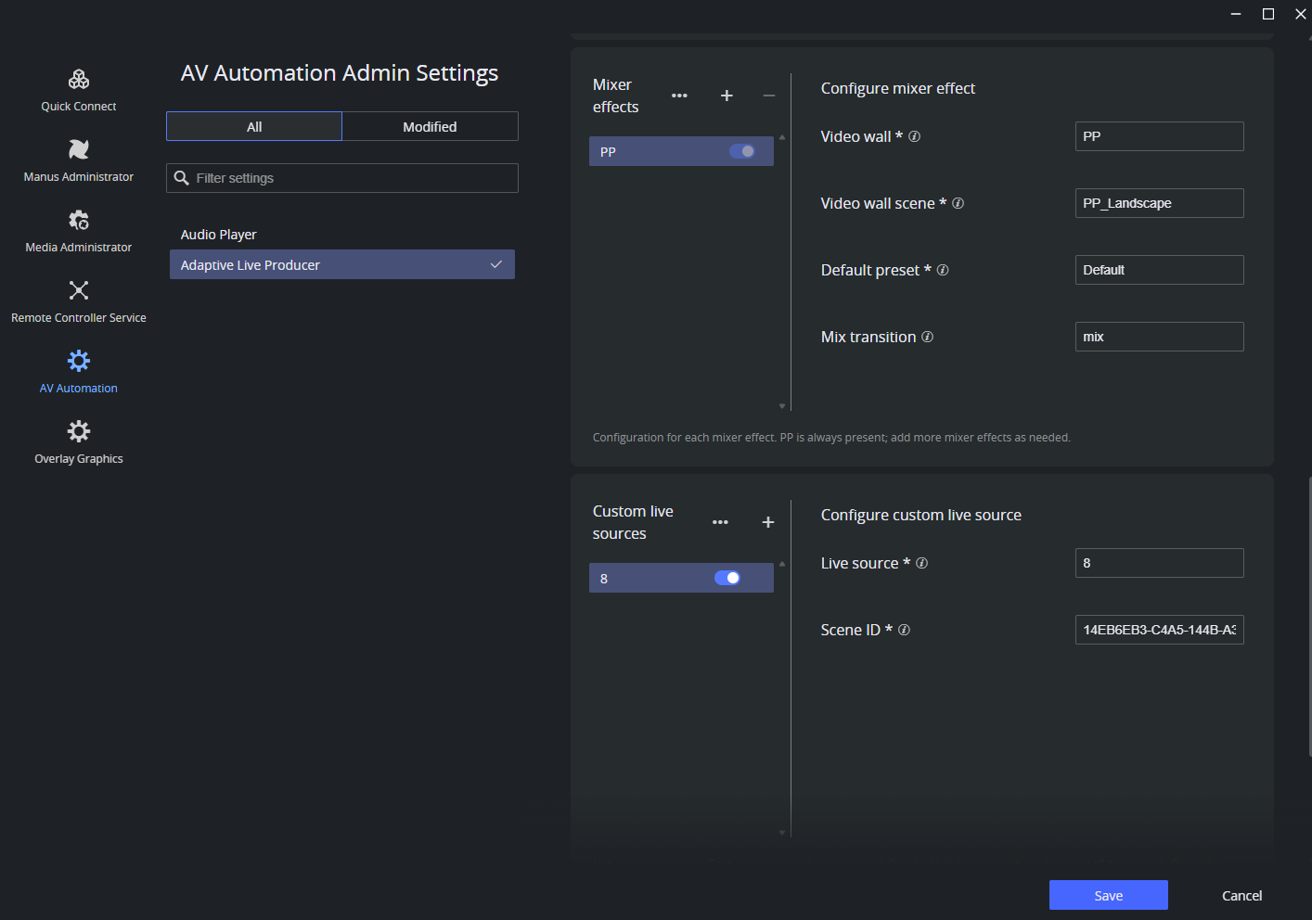Viewport: 1312px width, 920px height.
Task: Open Remote Controller Service settings
Action: tap(79, 302)
